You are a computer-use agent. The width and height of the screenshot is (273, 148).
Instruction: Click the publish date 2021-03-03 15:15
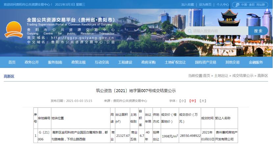point(79,101)
